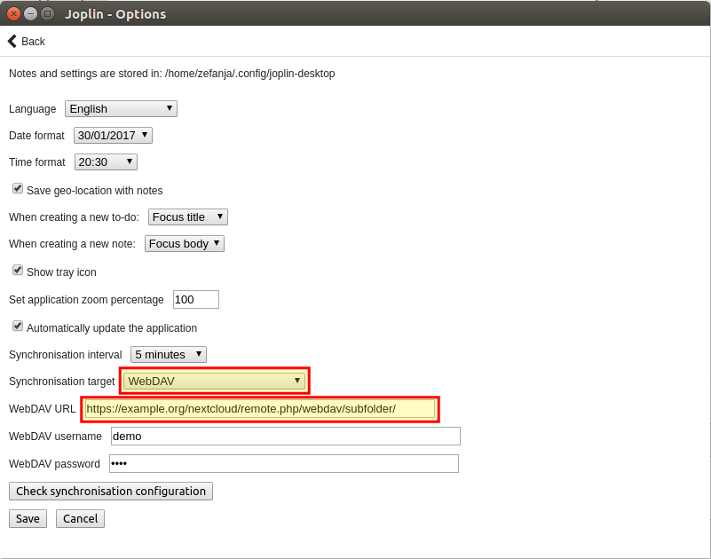Toggle Save geo-location with notes checkbox
This screenshot has width=711, height=559.
[18, 189]
